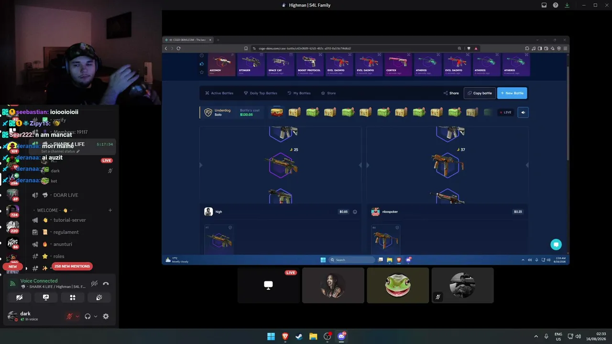Click Active Battles tab in the stream
The height and width of the screenshot is (344, 612).
[x=219, y=93]
